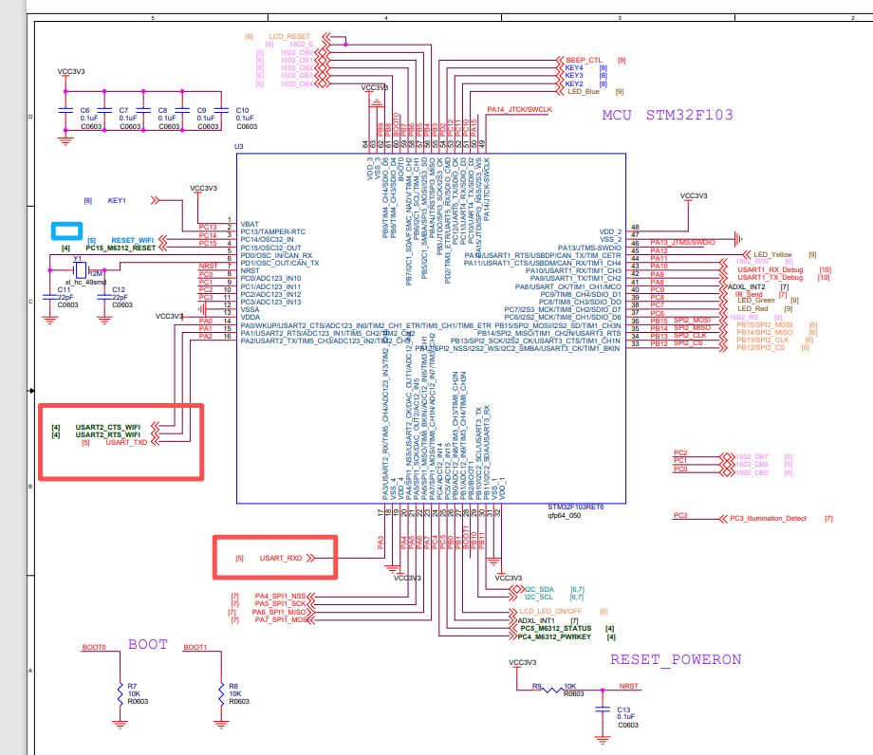Click the LED_Red net label
Image resolution: width=873 pixels, height=755 pixels.
pos(752,308)
